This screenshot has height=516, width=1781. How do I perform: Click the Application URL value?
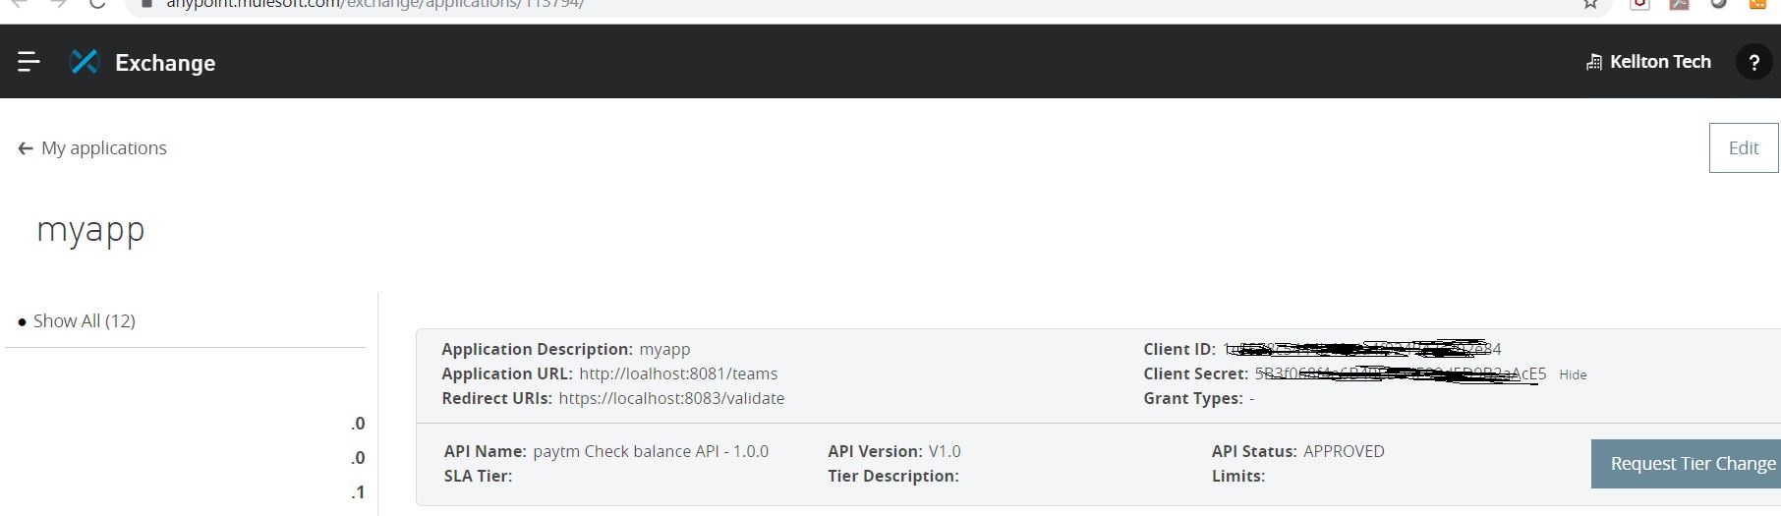[x=678, y=373]
